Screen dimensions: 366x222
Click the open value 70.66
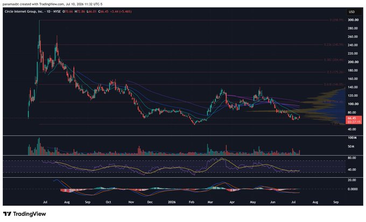pos(68,11)
